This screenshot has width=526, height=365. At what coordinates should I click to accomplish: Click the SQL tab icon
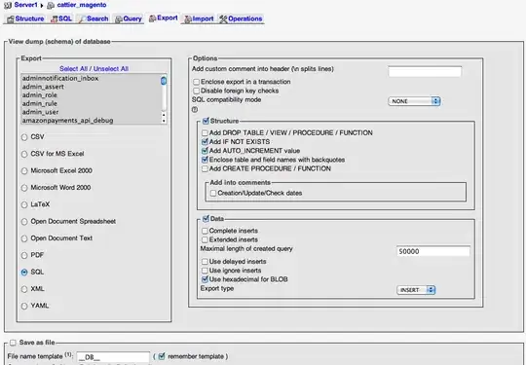point(54,18)
